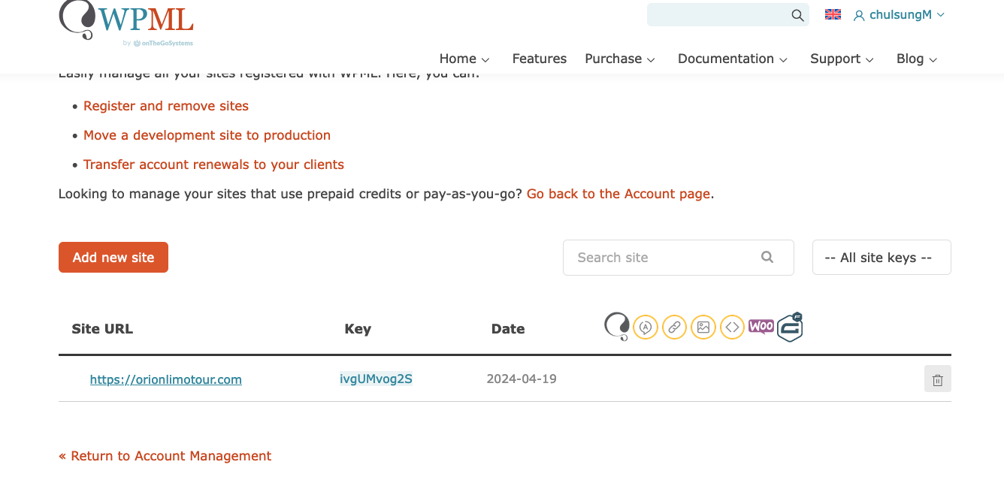1004x504 pixels.
Task: Open the Purchase menu
Action: click(x=620, y=59)
